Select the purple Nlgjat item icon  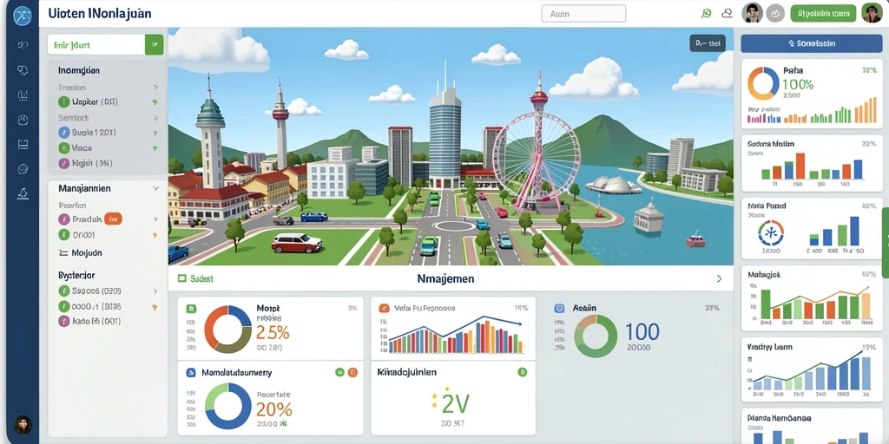tap(64, 163)
